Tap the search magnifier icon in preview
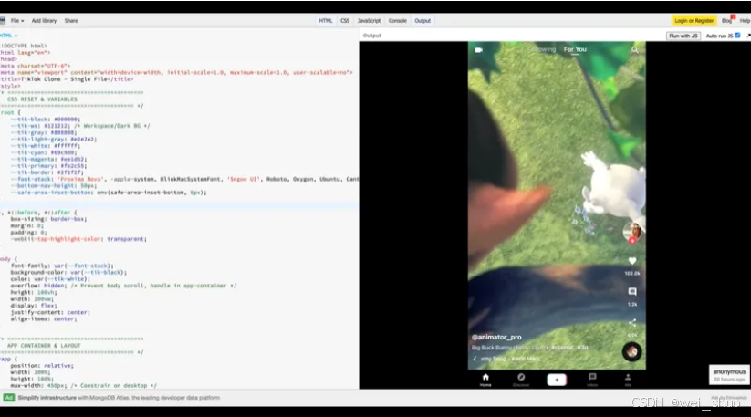This screenshot has width=751, height=417. point(634,50)
